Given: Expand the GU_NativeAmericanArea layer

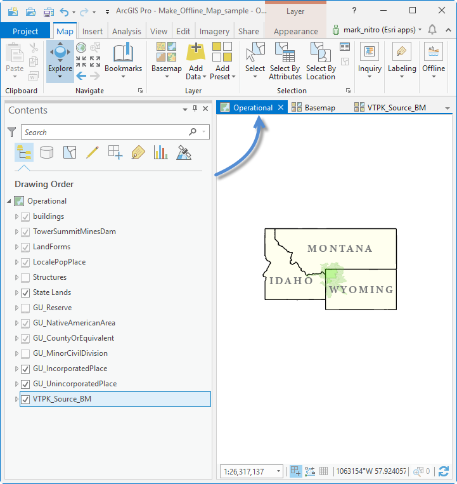Looking at the screenshot, I should click(x=16, y=323).
